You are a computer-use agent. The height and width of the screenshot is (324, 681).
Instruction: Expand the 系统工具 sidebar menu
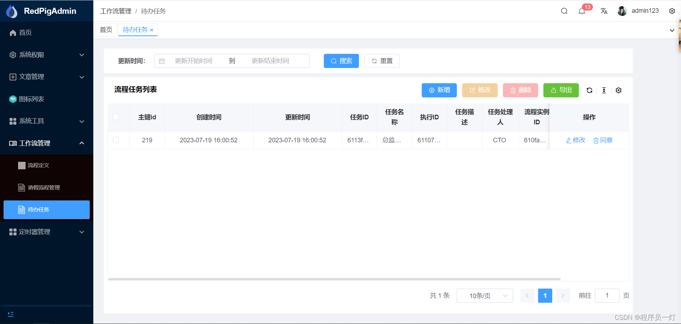(46, 121)
